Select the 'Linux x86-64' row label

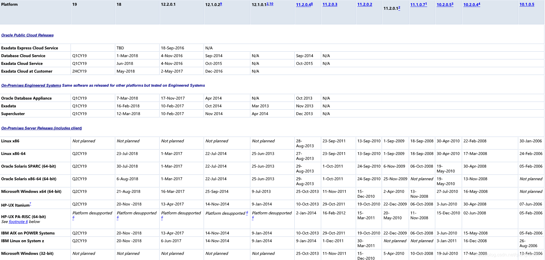tap(13, 154)
